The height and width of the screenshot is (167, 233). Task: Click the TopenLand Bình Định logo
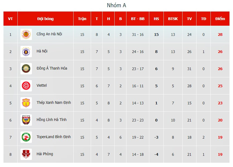26,137
